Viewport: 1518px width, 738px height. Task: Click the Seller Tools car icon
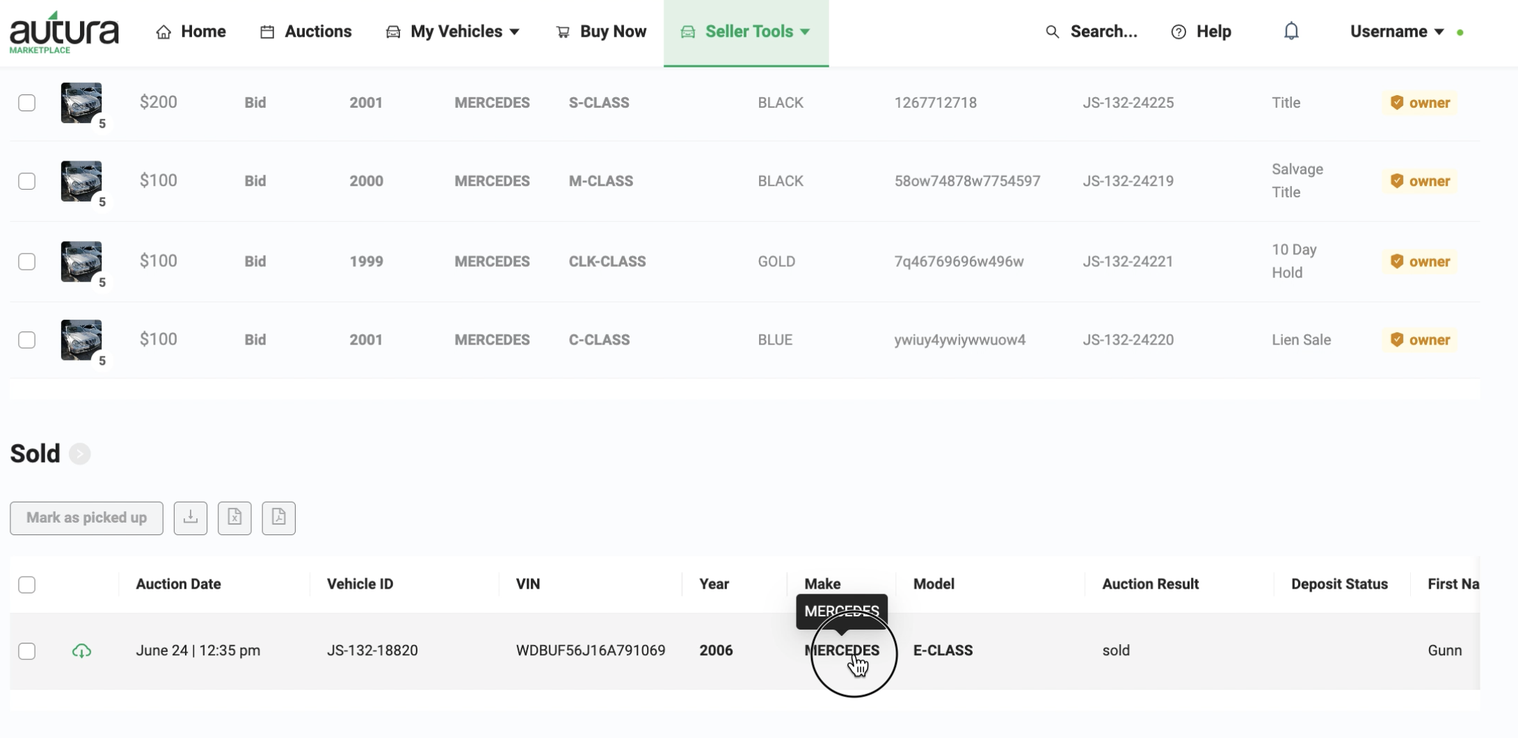click(x=688, y=32)
